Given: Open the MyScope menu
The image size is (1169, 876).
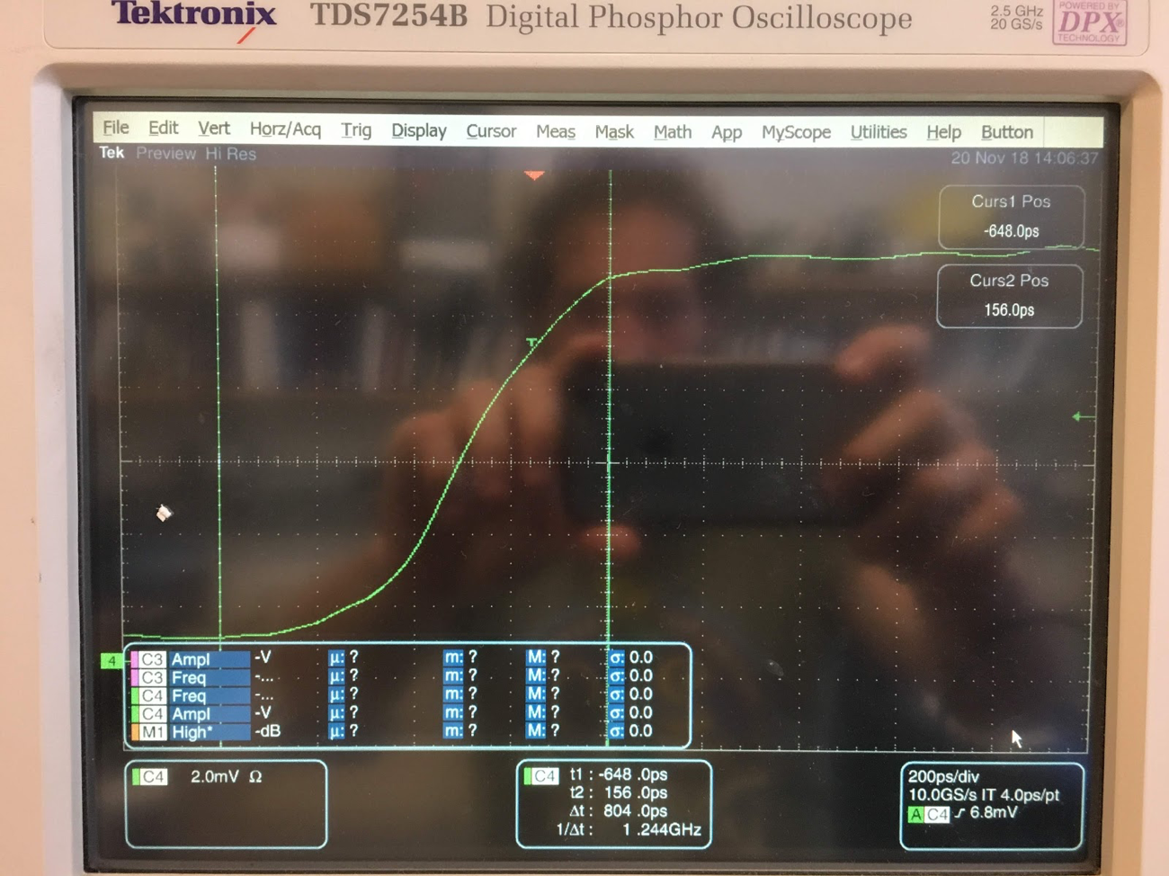Looking at the screenshot, I should 796,132.
